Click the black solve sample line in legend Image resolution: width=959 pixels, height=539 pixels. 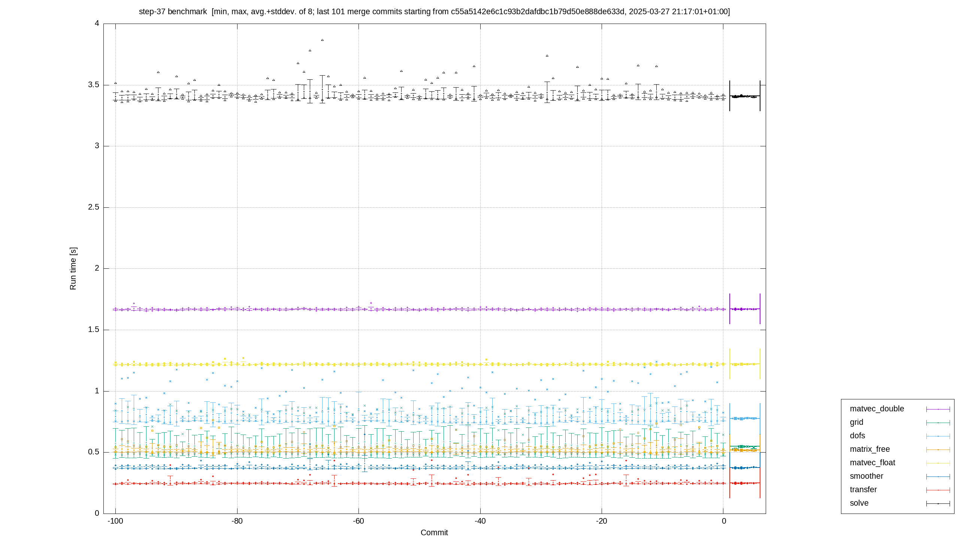tap(938, 503)
